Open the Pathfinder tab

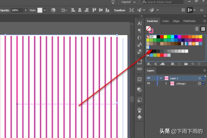tap(189, 21)
